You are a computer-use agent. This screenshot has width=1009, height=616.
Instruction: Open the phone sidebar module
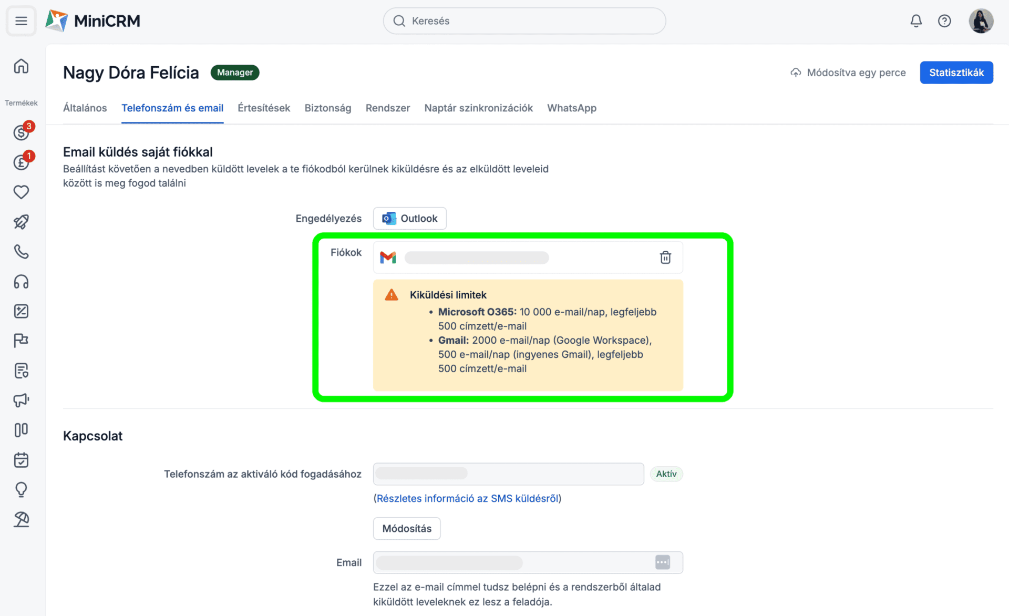[21, 252]
